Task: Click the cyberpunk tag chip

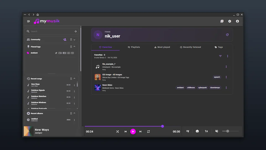Action: point(202,87)
